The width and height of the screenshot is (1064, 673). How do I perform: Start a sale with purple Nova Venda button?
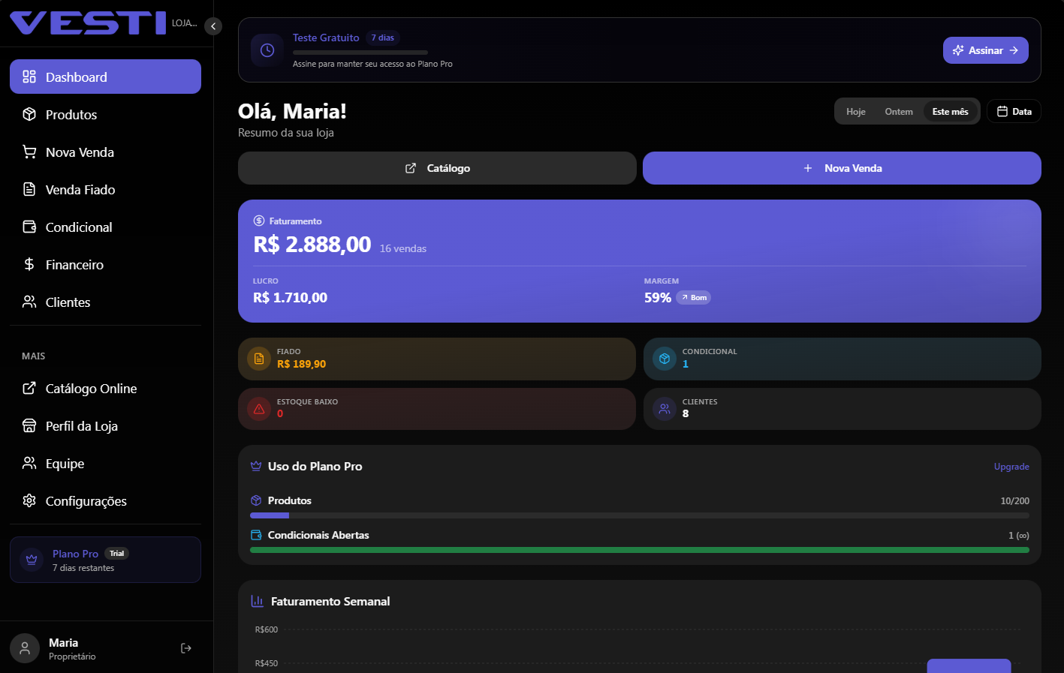(842, 168)
